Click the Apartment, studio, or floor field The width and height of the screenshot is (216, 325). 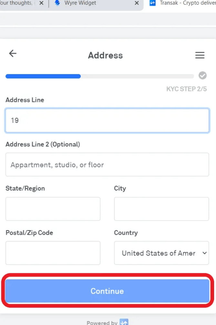click(107, 165)
